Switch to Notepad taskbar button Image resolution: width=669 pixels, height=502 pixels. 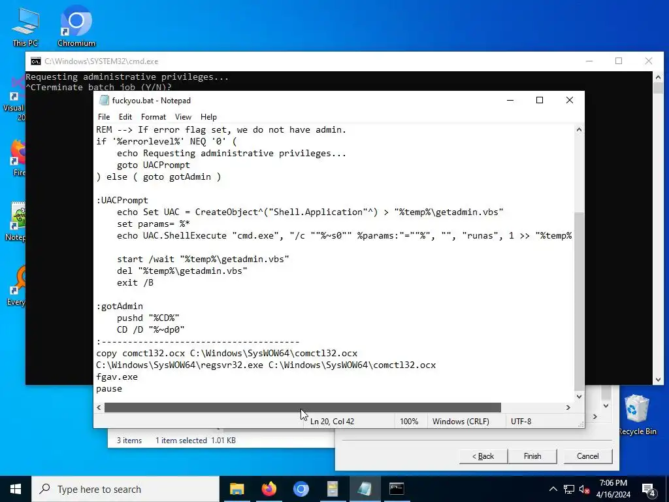click(365, 489)
